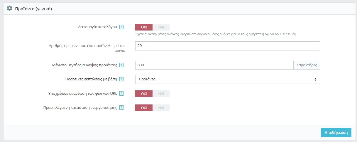The image size is (357, 142).
Task: Click help icon next to Λειτουργία καταλόγου
Action: tap(121, 27)
